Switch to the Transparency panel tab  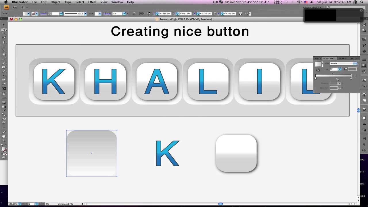342,58
